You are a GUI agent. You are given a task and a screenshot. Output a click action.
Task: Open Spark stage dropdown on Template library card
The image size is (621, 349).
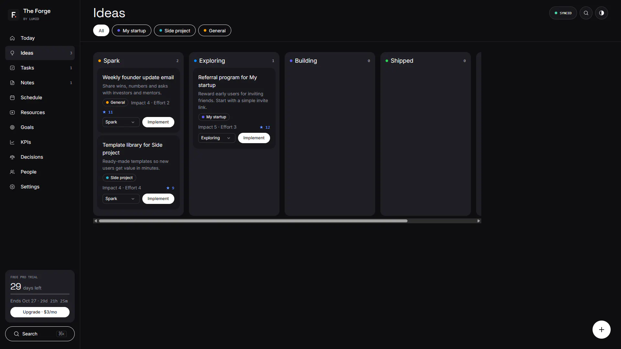point(121,199)
